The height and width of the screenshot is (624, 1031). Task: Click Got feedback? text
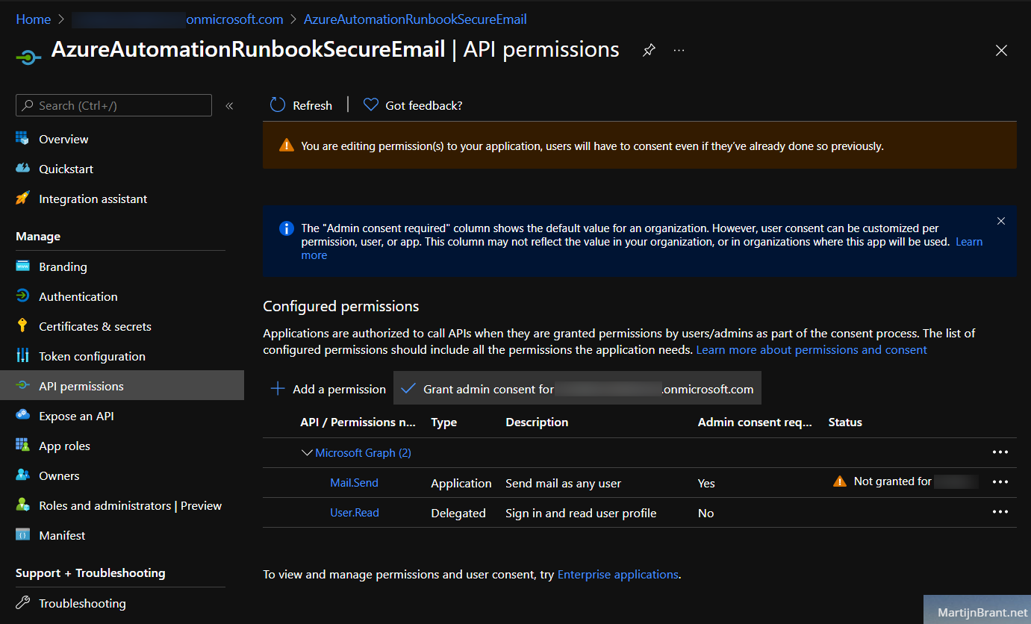pos(424,106)
